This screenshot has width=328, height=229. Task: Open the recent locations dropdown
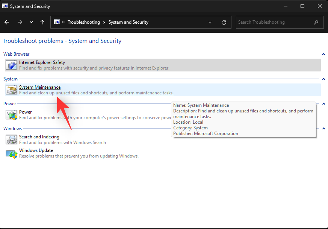[x=31, y=22]
